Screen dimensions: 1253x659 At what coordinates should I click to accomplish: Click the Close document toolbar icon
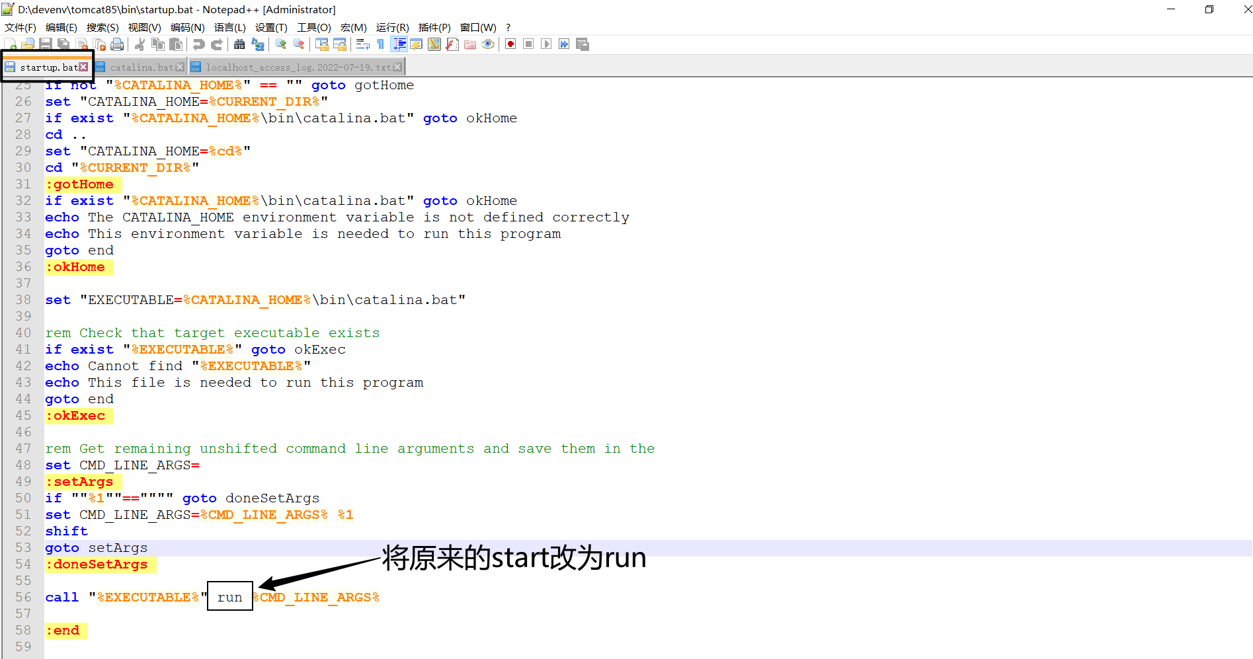[81, 44]
